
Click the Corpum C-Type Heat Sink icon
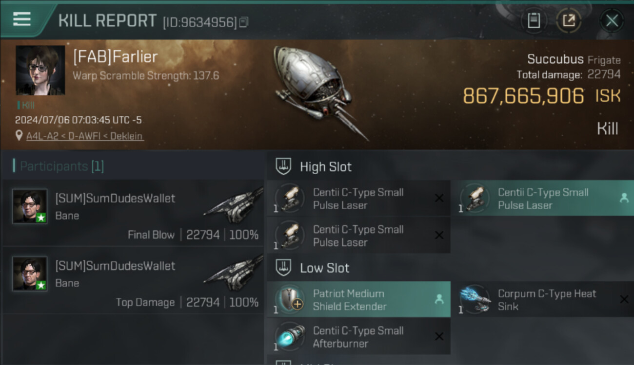(x=475, y=299)
